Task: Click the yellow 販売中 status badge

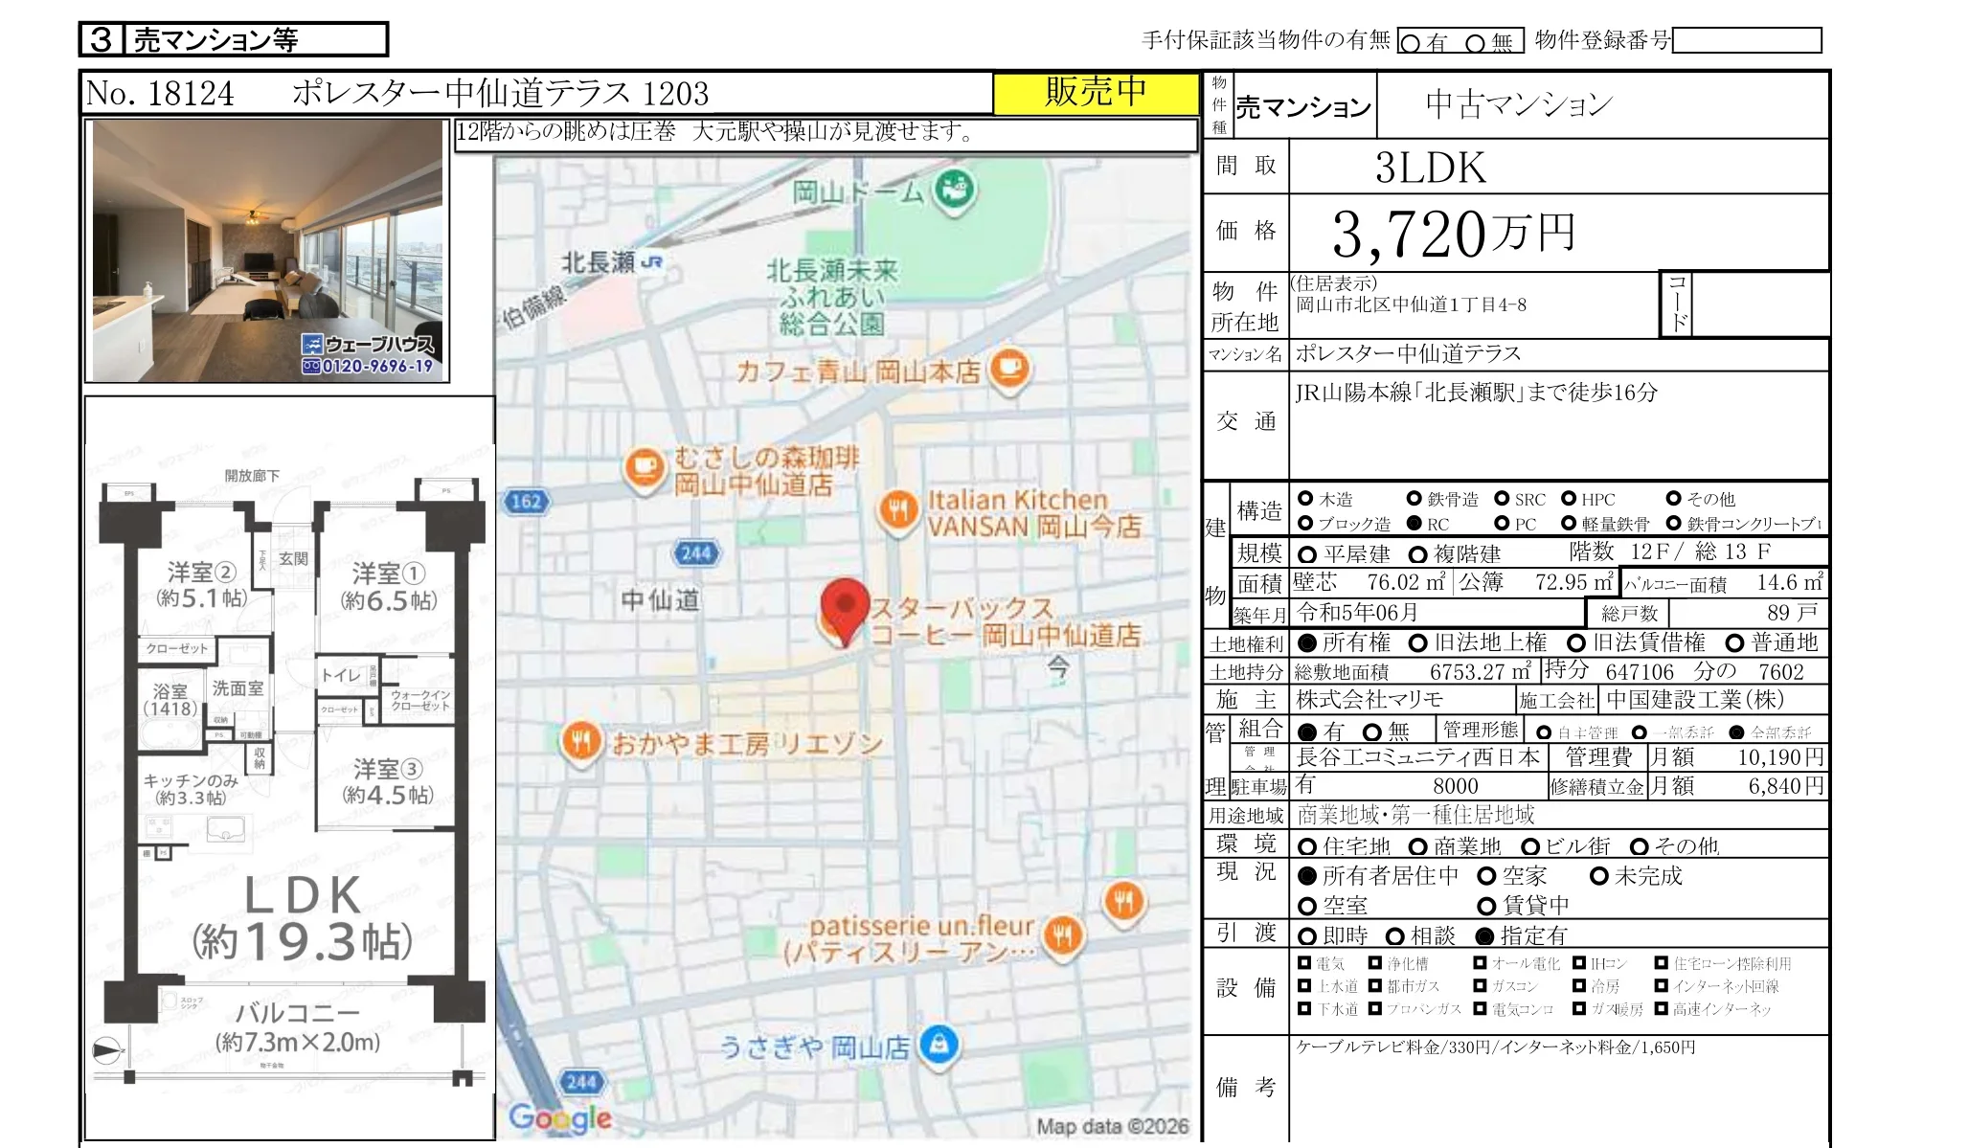Action: 1096,93
